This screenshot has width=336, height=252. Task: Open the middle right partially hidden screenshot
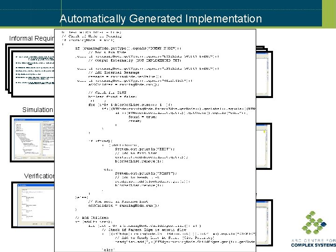[264, 146]
